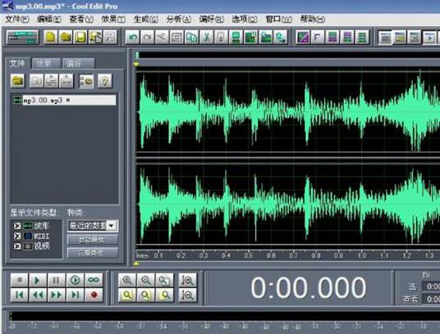Click the Cut scissors icon

(207, 37)
